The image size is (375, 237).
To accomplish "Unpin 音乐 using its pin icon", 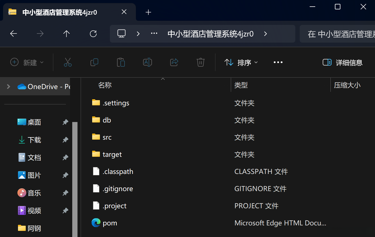I will (x=65, y=193).
